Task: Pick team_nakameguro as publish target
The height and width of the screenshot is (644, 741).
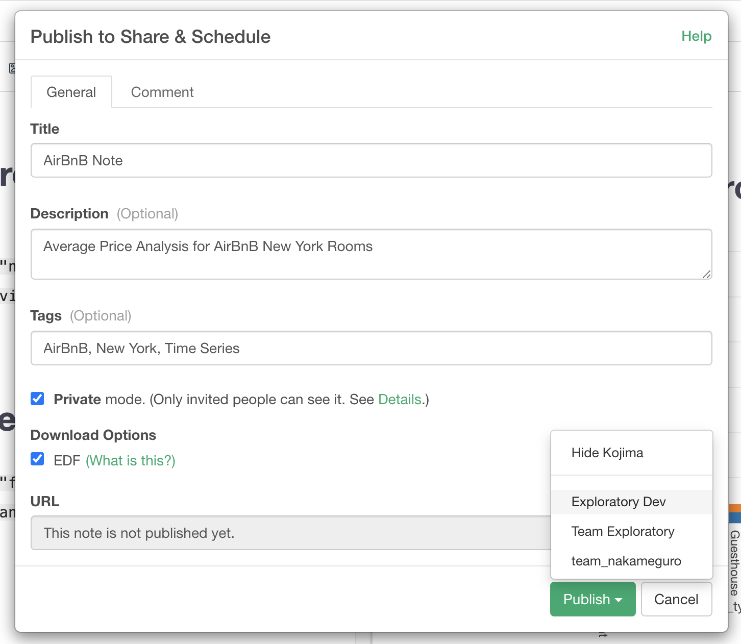Action: click(x=626, y=561)
